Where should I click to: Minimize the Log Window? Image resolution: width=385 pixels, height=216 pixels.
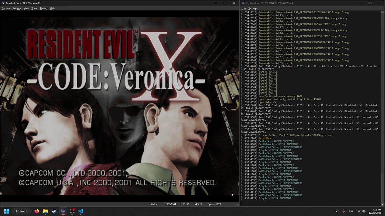(x=361, y=3)
